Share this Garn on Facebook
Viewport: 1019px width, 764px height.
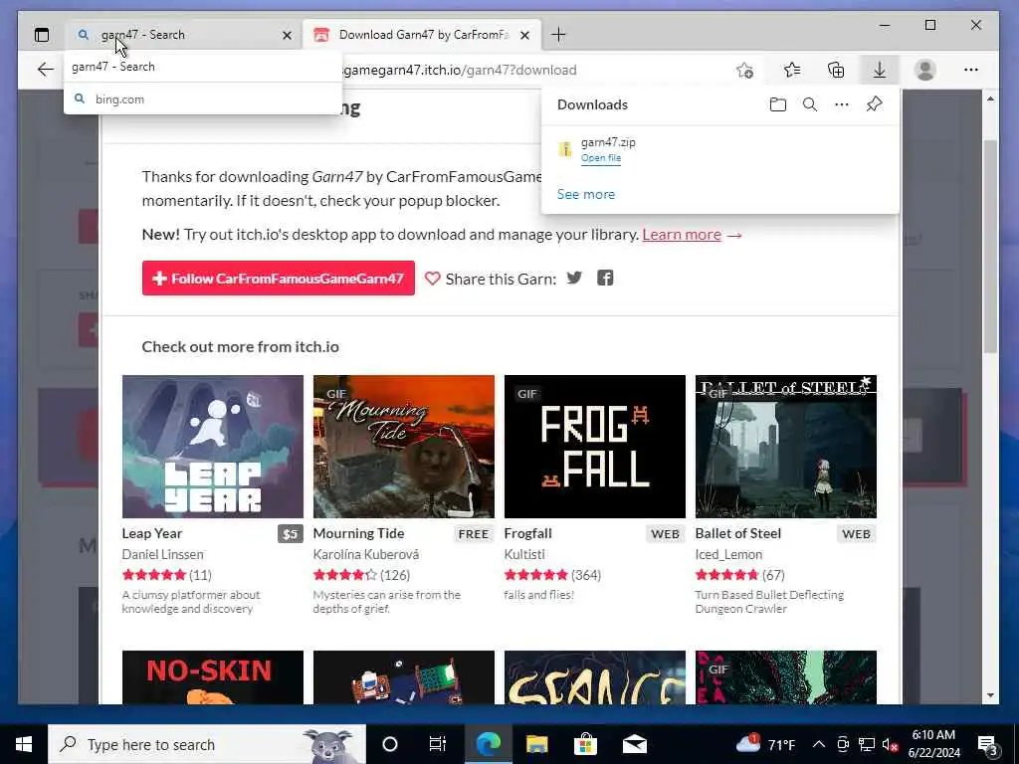605,279
